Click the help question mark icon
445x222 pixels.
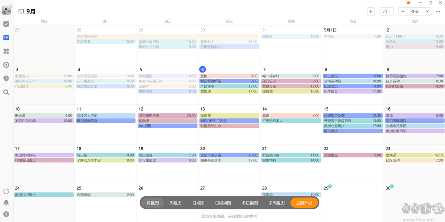[6, 214]
